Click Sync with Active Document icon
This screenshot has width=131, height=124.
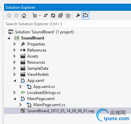(46, 15)
